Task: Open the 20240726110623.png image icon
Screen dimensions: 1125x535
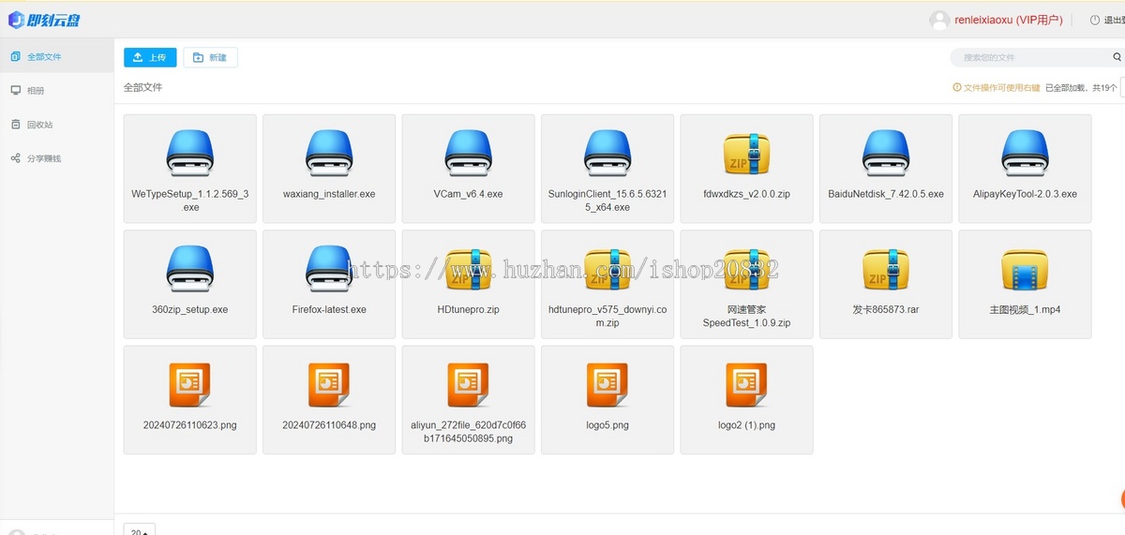Action: [190, 384]
